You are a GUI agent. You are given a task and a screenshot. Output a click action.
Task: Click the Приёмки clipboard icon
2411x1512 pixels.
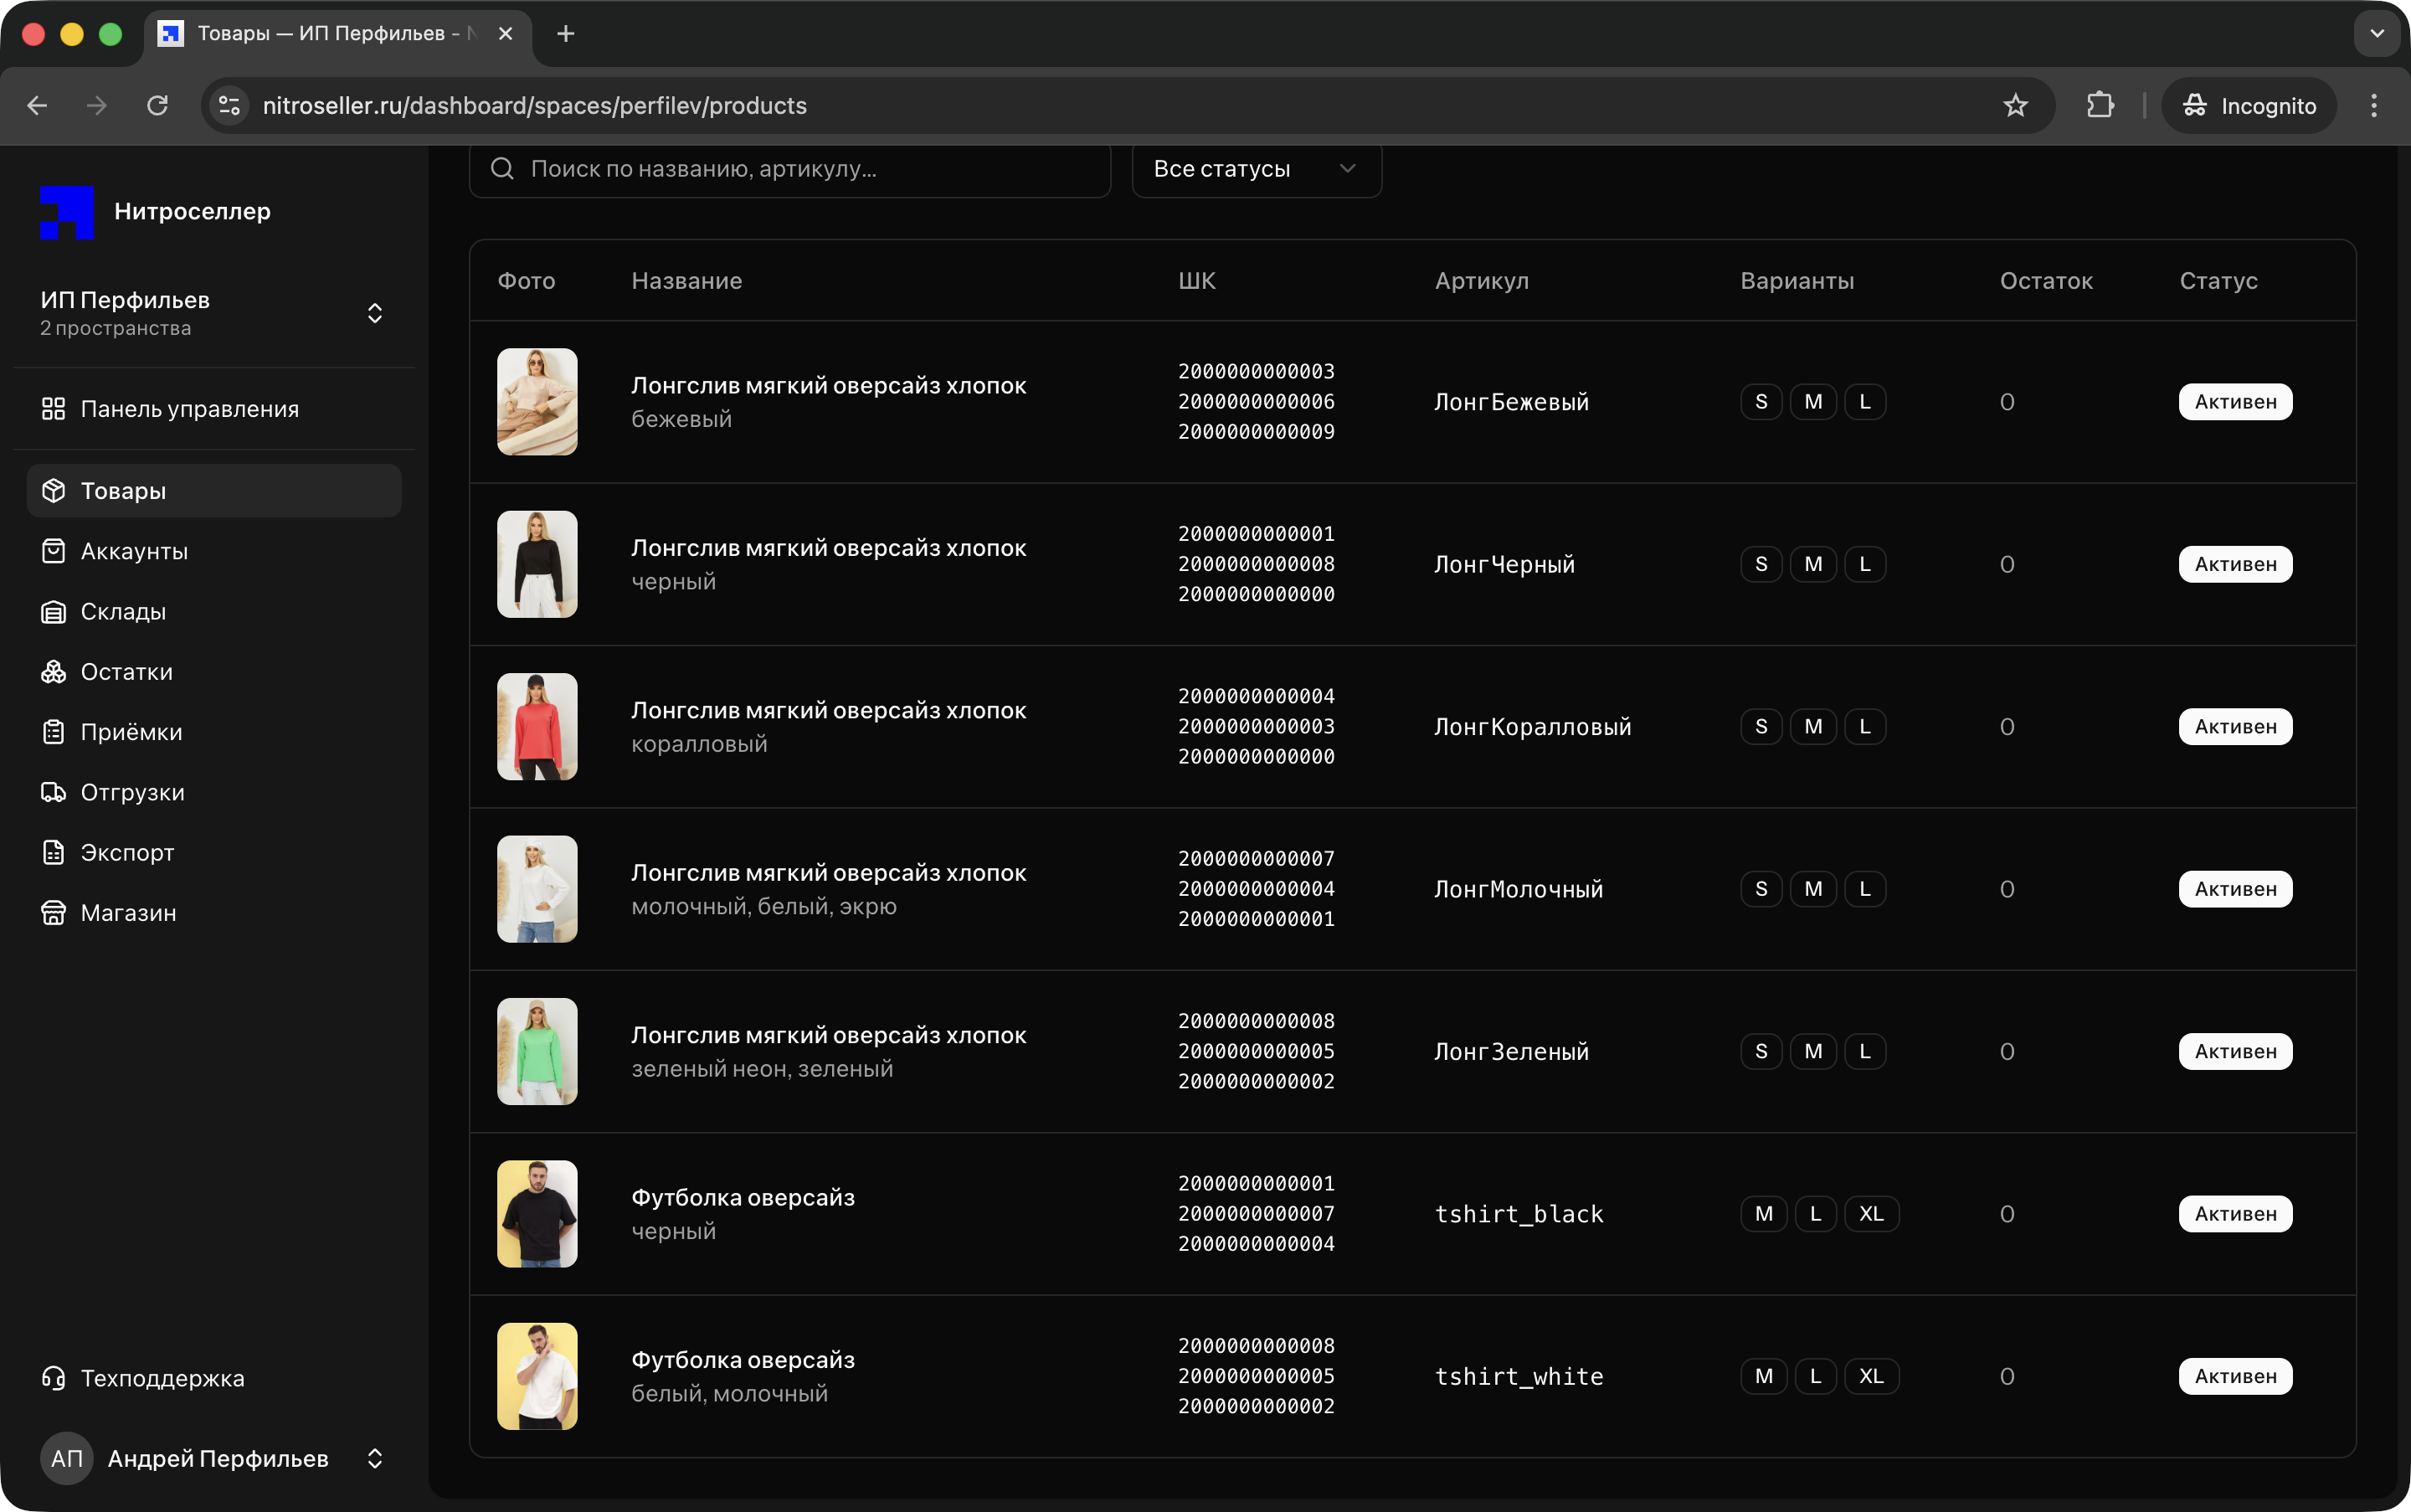(53, 732)
